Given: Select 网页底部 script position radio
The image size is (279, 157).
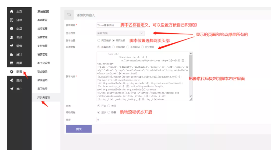Looking at the screenshot, I should pyautogui.click(x=99, y=41).
